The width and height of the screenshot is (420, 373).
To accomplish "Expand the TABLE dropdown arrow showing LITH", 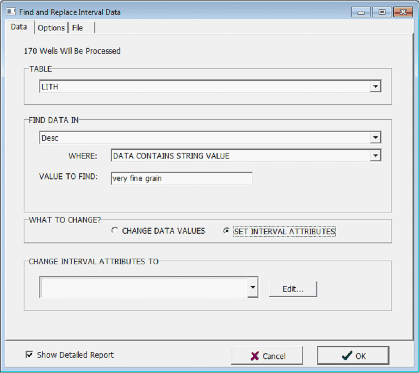I will coord(375,87).
